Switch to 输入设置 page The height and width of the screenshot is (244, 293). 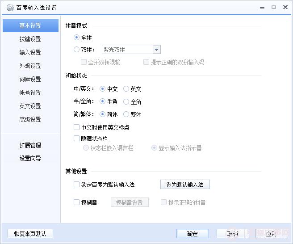pos(30,52)
